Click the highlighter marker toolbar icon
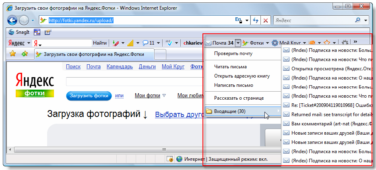Image resolution: width=376 pixels, height=170 pixels. coord(116,43)
